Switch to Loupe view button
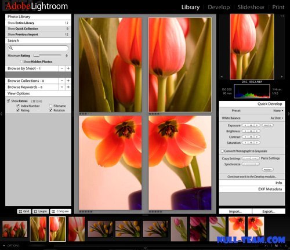 [41, 211]
